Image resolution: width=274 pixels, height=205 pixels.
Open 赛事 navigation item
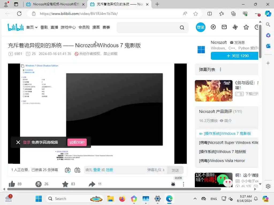(106, 27)
